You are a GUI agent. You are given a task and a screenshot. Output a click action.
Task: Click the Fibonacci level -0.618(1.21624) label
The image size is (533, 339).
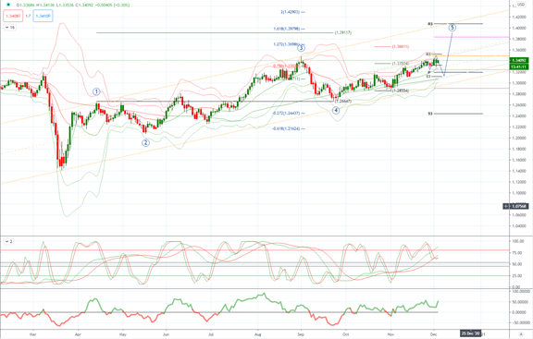(x=287, y=128)
